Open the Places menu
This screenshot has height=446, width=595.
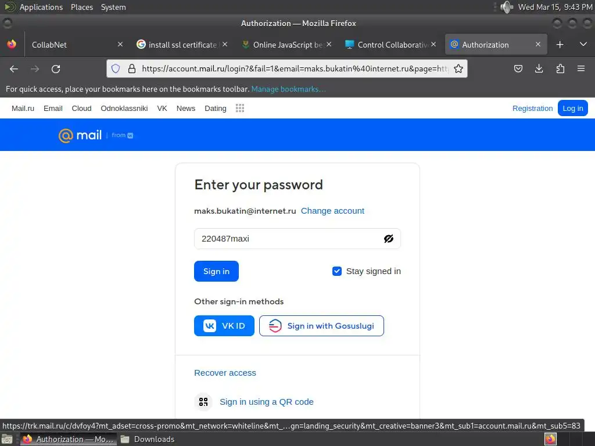[82, 7]
